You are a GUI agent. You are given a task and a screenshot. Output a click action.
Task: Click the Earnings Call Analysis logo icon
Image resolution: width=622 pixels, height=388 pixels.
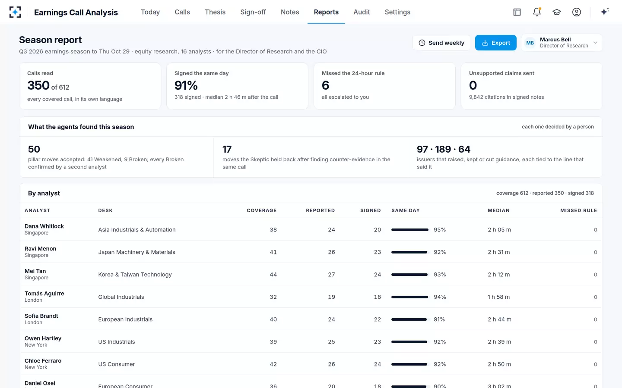point(15,12)
